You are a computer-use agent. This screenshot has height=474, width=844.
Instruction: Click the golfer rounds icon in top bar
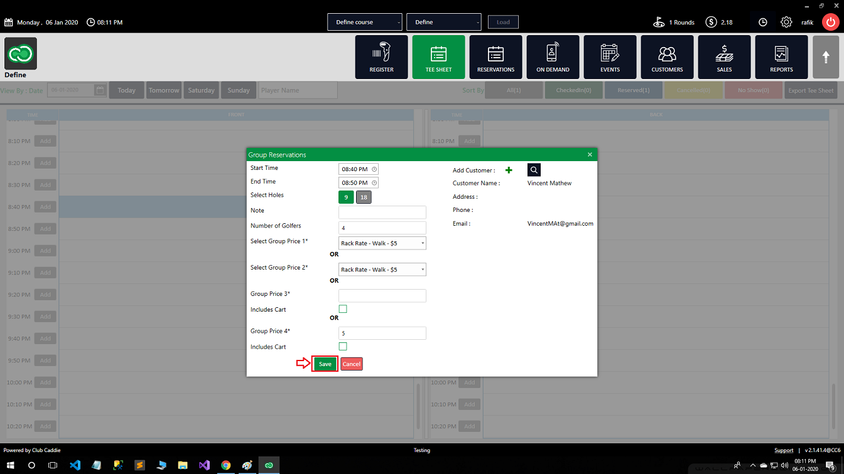coord(659,22)
